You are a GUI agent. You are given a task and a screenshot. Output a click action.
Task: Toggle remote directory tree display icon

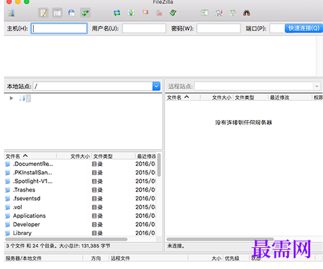point(71,13)
